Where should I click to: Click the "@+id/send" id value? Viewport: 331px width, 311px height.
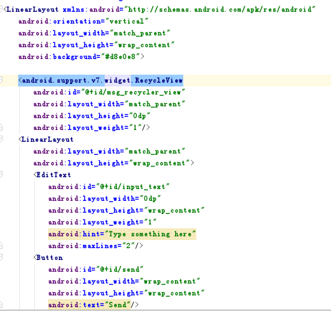120,269
